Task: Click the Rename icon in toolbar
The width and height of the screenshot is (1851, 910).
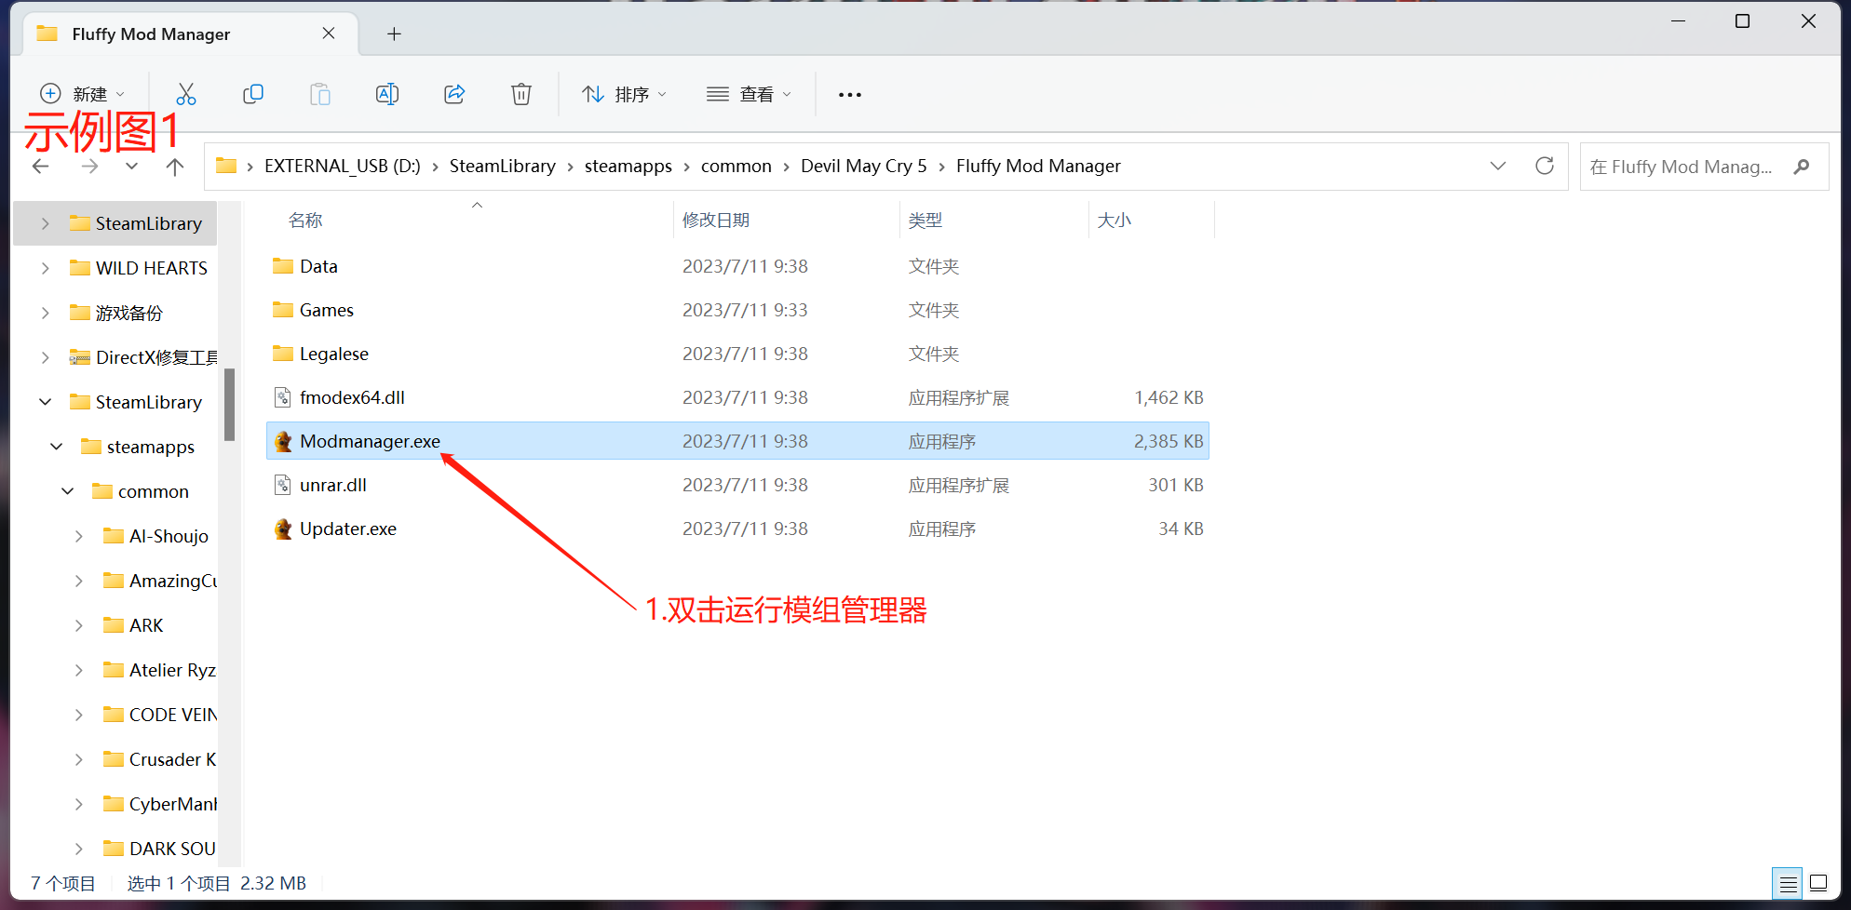Action: tap(386, 94)
